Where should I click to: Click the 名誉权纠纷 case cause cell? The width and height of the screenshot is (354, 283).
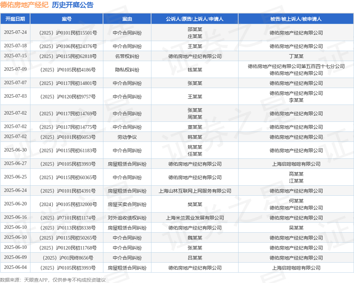click(127, 56)
